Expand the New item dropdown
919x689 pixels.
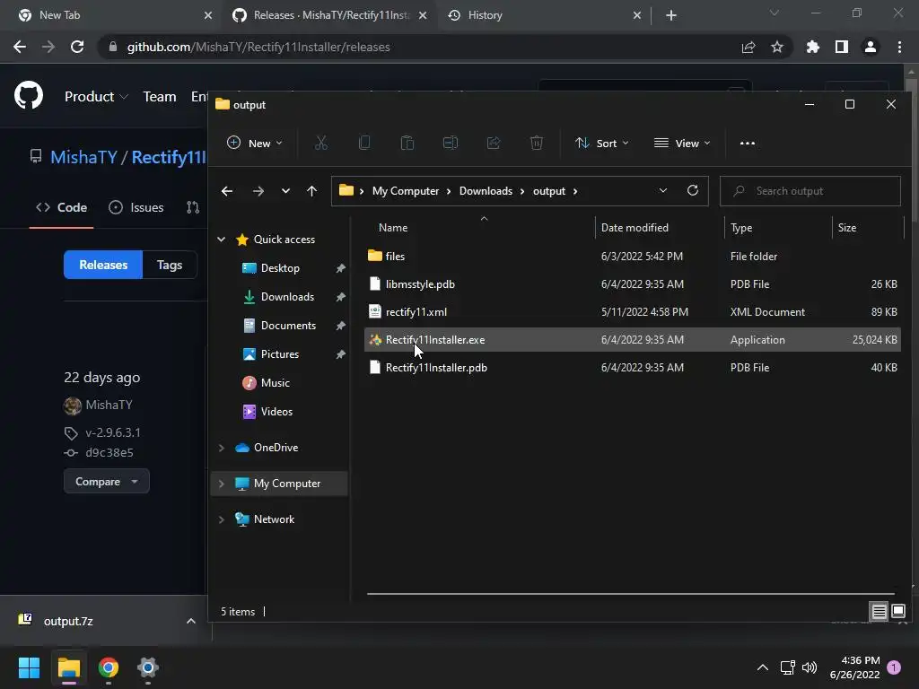click(255, 143)
